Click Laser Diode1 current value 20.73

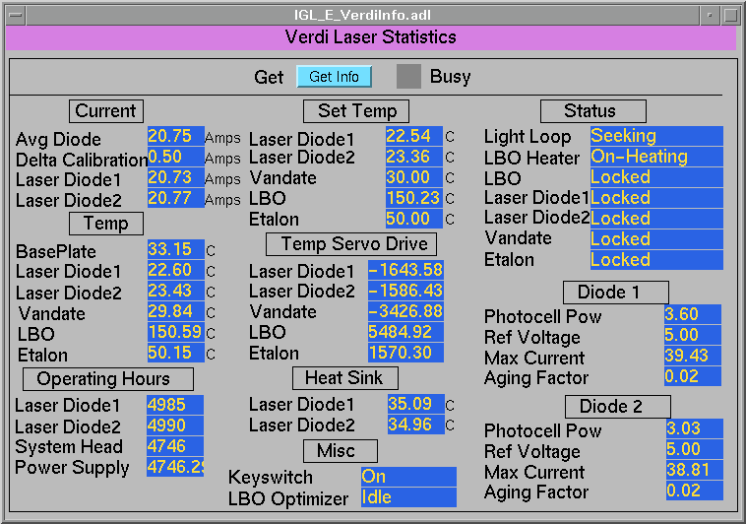click(x=175, y=177)
